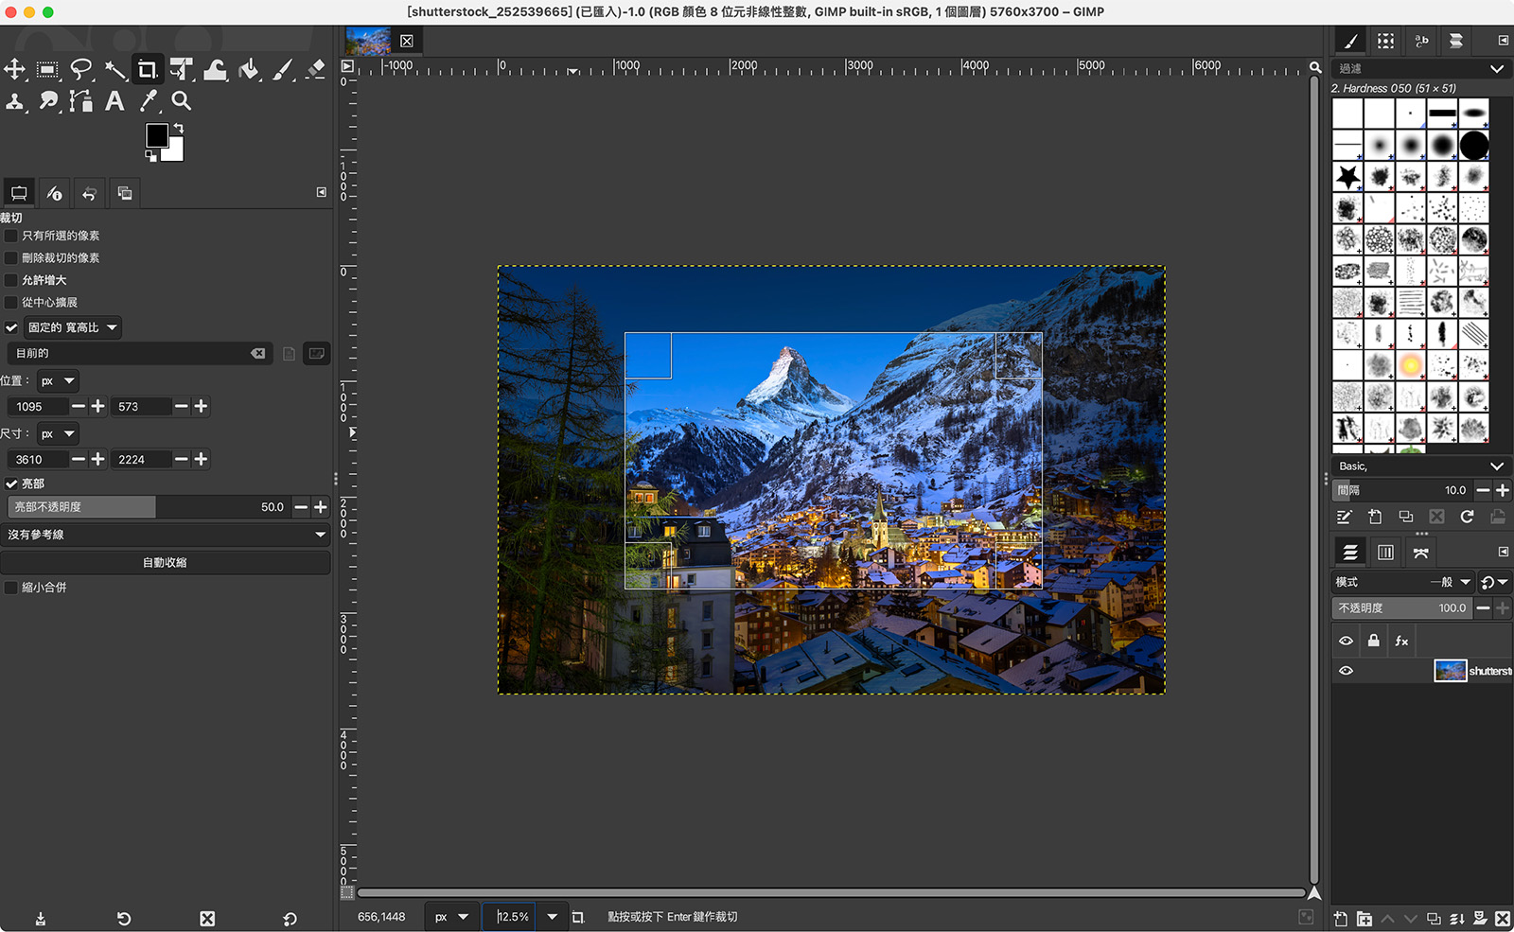Open the position unit px dropdown
The height and width of the screenshot is (932, 1514).
[58, 380]
